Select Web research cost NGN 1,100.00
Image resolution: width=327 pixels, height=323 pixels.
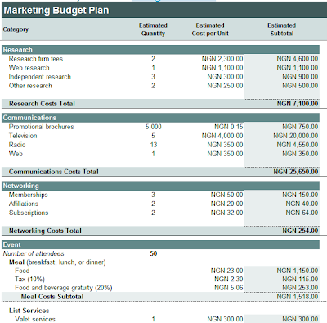pos(222,68)
